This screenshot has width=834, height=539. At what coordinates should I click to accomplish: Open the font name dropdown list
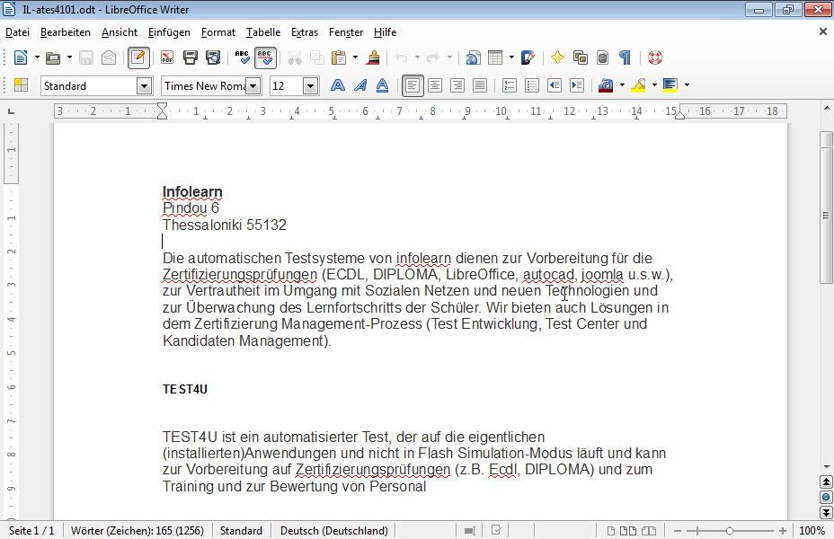(x=253, y=85)
